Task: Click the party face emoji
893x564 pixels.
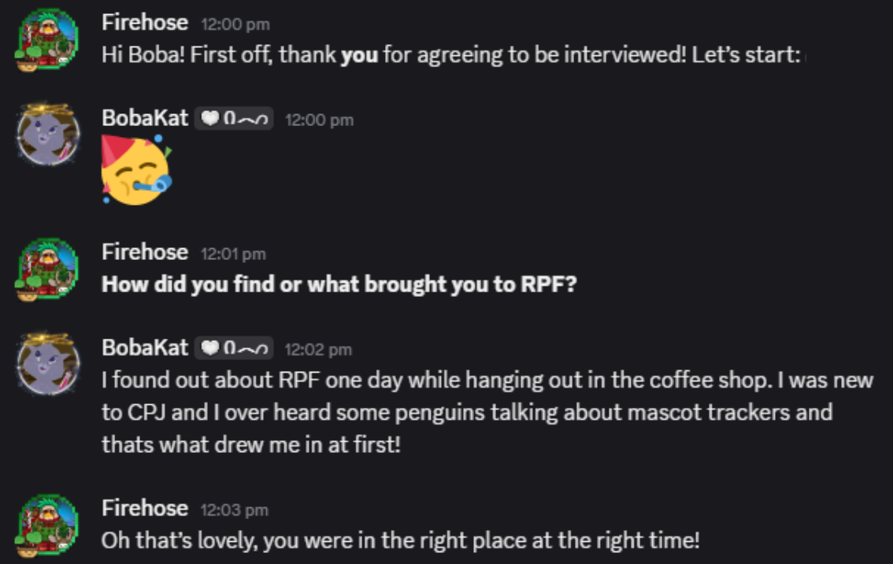Action: [x=136, y=170]
